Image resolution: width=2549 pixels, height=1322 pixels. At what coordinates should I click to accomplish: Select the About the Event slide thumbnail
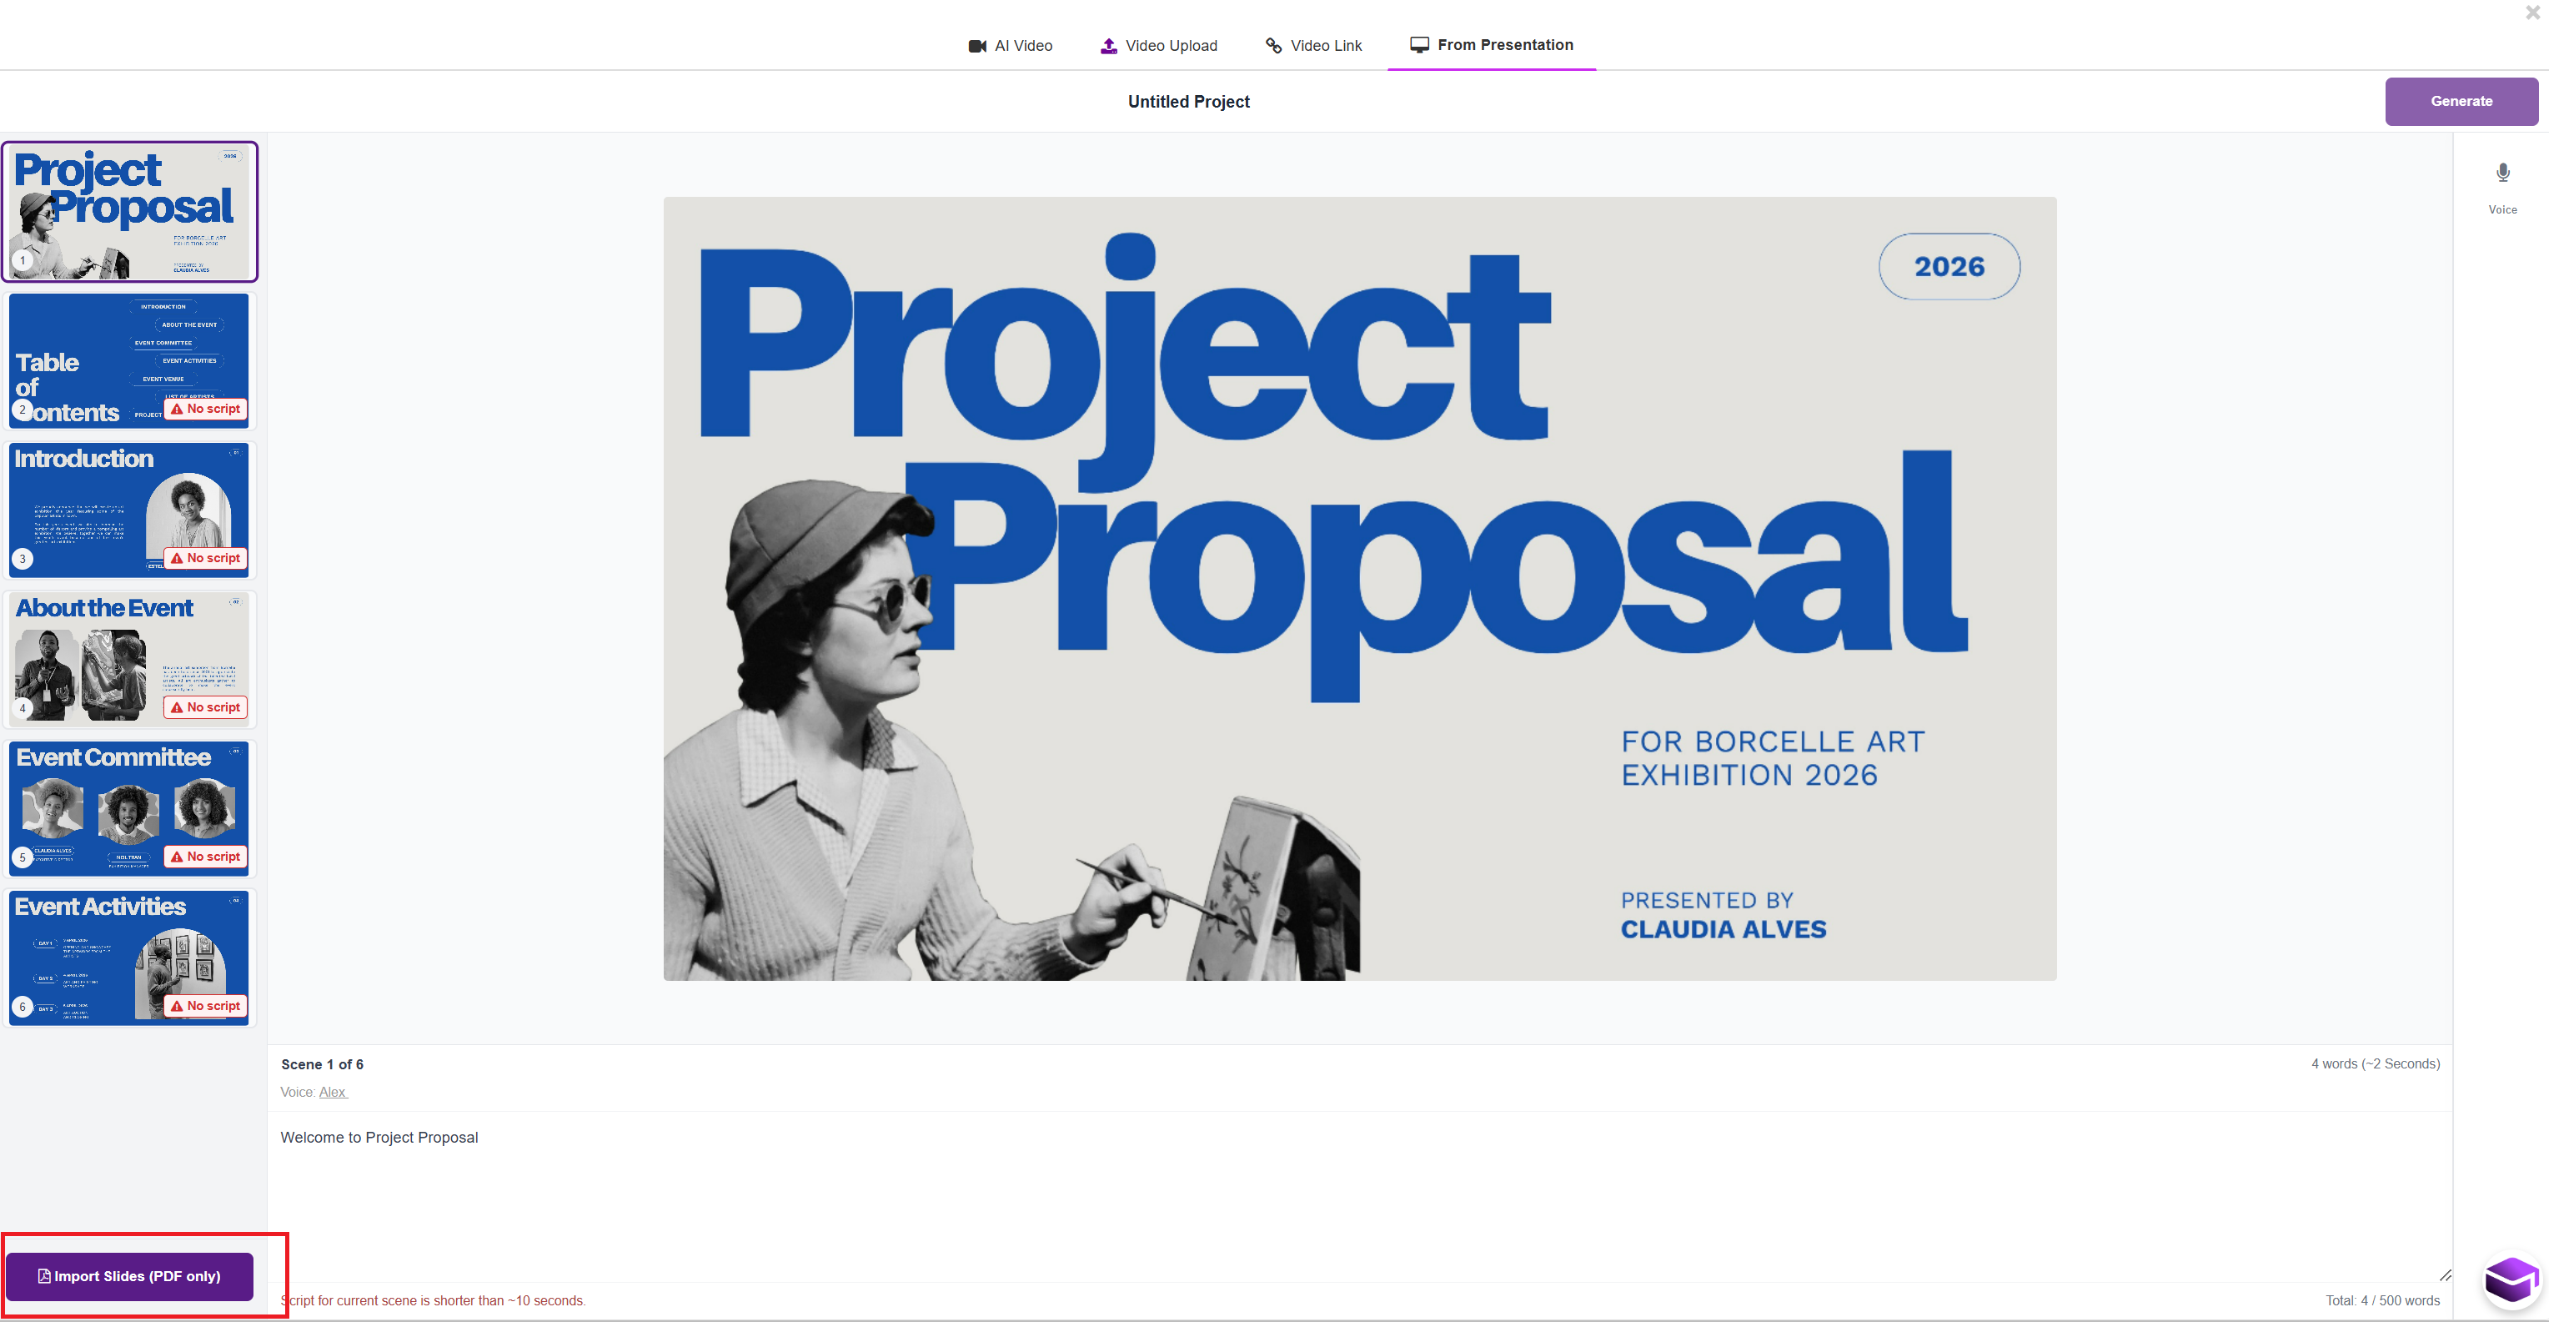pos(128,659)
